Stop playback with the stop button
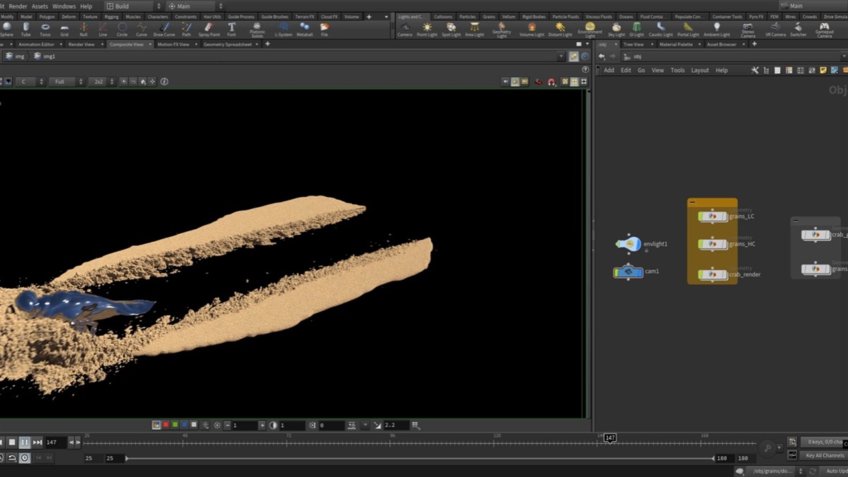848x477 pixels. tap(12, 442)
